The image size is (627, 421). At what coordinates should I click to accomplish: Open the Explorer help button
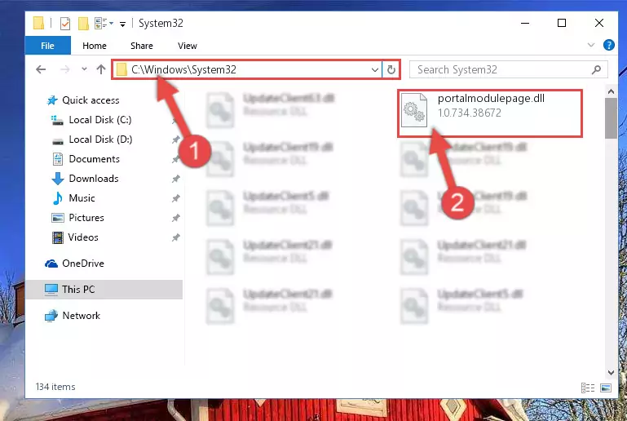pos(608,45)
